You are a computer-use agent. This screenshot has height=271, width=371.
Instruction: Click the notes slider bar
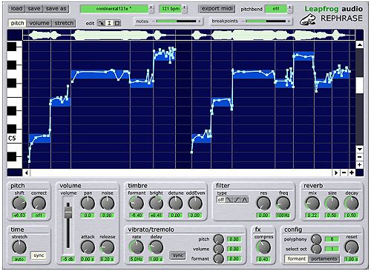[x=176, y=21]
